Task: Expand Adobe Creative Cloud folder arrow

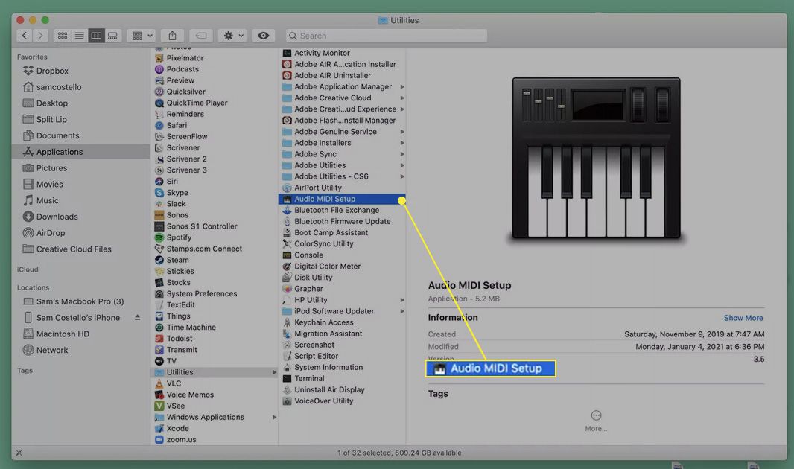Action: [x=402, y=98]
